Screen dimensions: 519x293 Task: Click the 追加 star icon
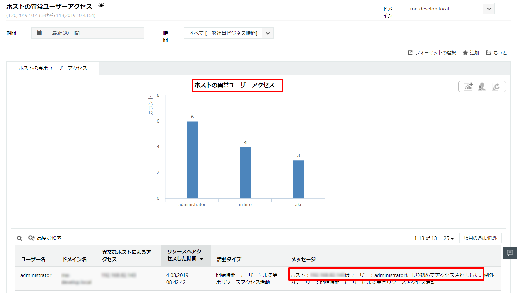tap(471, 53)
